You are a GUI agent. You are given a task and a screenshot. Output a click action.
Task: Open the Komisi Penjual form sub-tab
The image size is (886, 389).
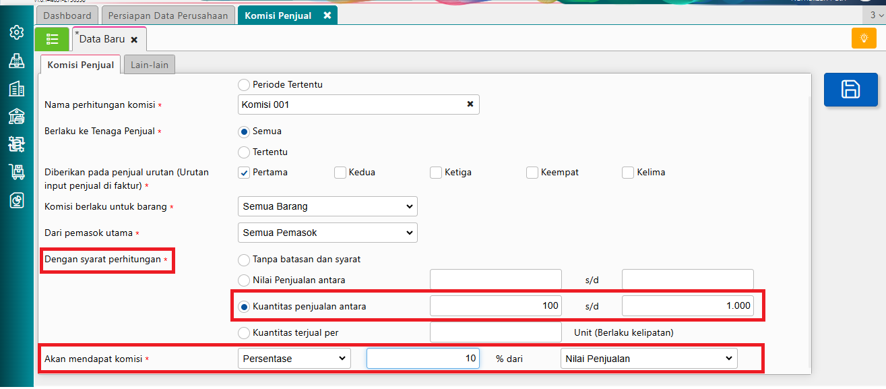point(81,65)
